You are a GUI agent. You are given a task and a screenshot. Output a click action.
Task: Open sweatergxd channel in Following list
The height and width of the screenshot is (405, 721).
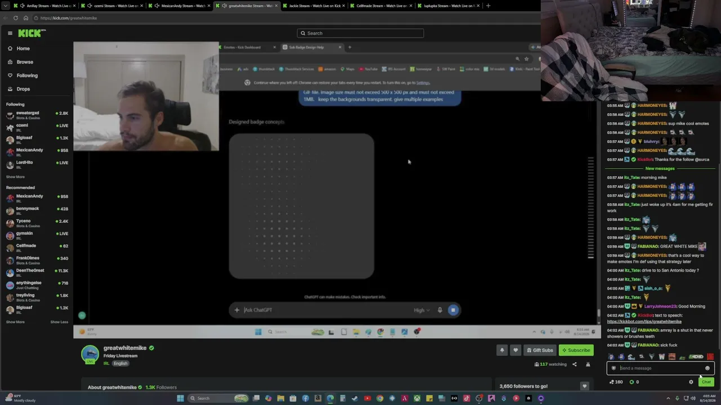37,115
